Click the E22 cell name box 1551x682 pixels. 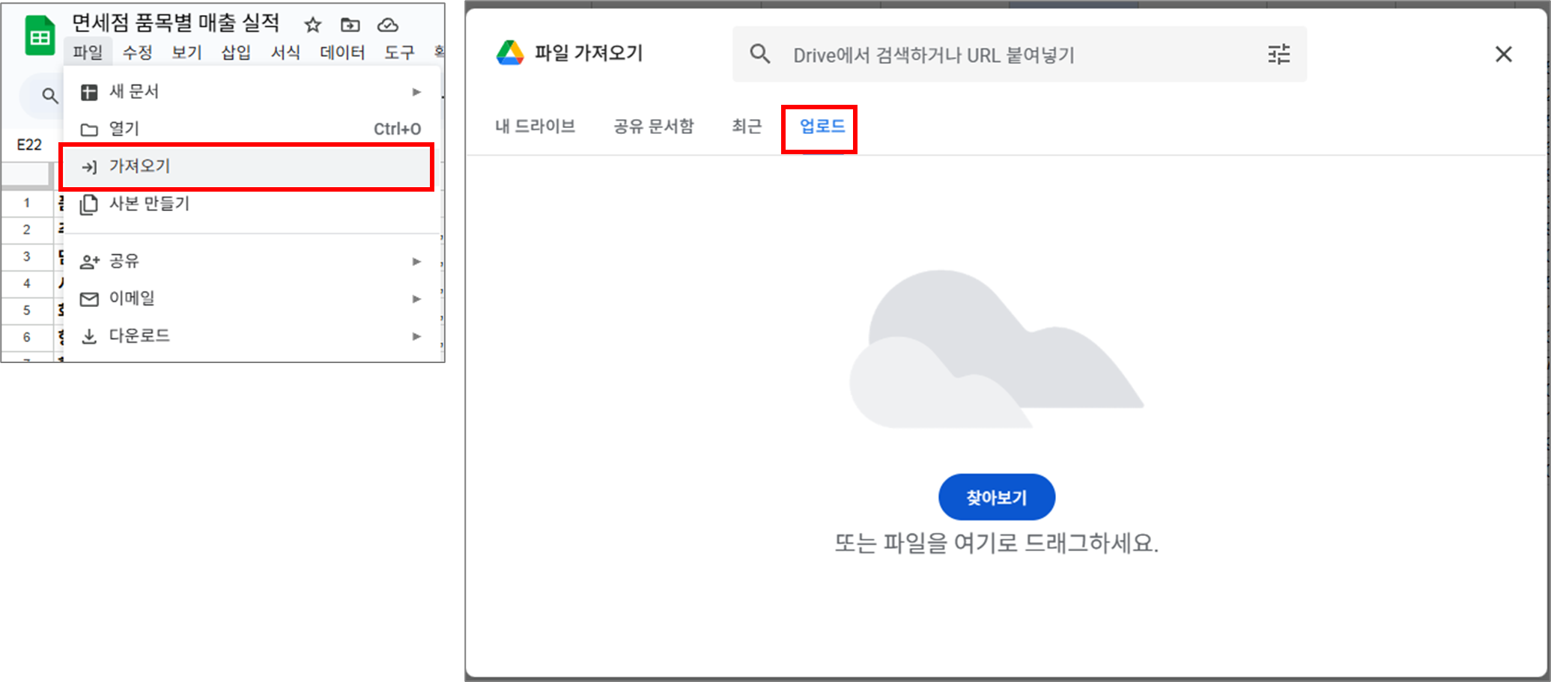pos(29,144)
